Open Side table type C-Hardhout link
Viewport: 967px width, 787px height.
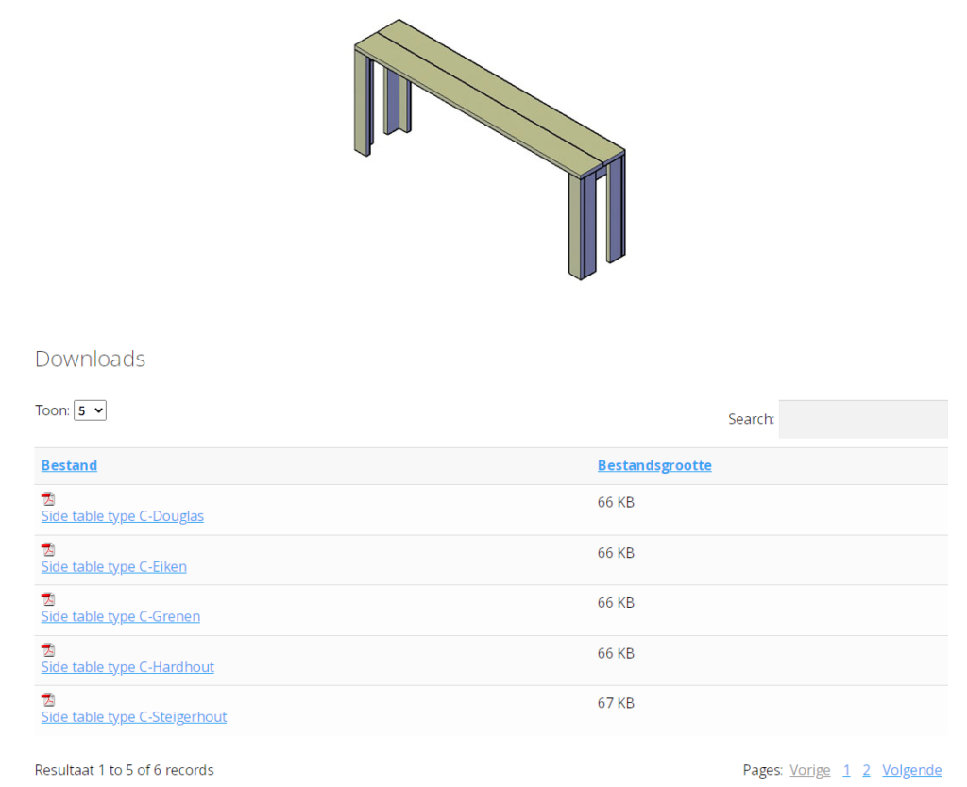[127, 667]
